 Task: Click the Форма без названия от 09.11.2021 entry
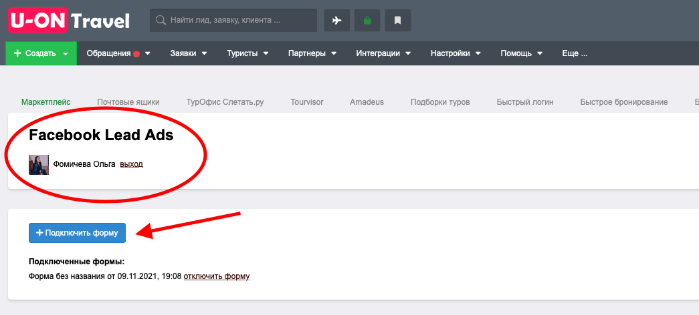coord(105,276)
